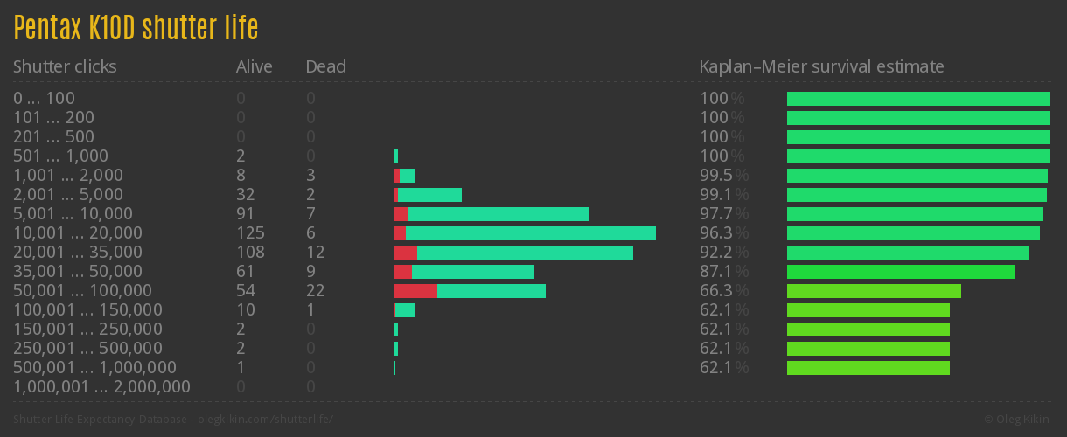Click the red dead segment for 50,001 … 100,000

415,291
